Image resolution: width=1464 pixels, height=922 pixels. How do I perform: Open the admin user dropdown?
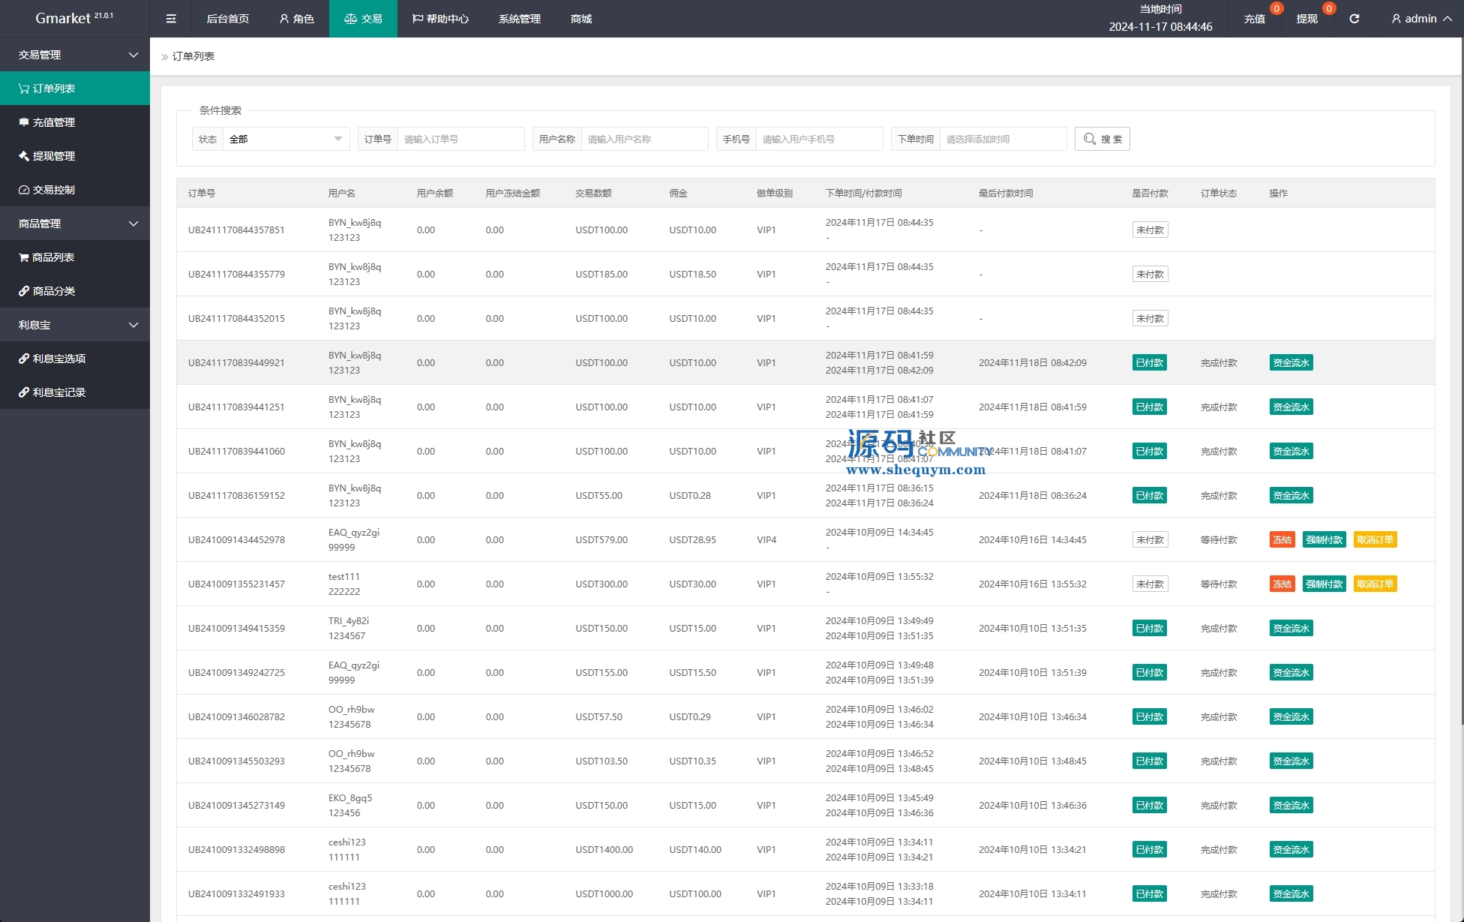click(x=1420, y=19)
